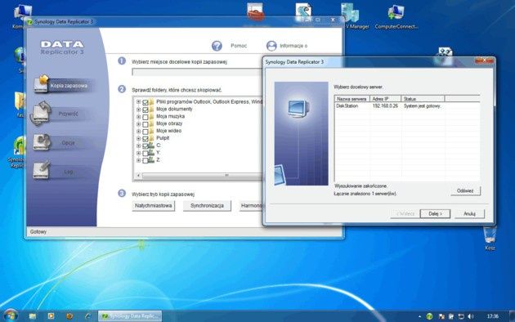Expand the C: drive tree node
Image resolution: width=515 pixels, height=322 pixels.
(139, 145)
